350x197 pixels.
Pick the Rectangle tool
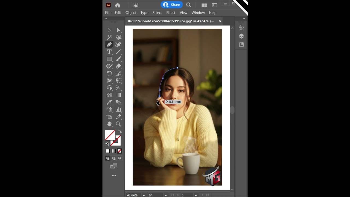[x=109, y=59]
